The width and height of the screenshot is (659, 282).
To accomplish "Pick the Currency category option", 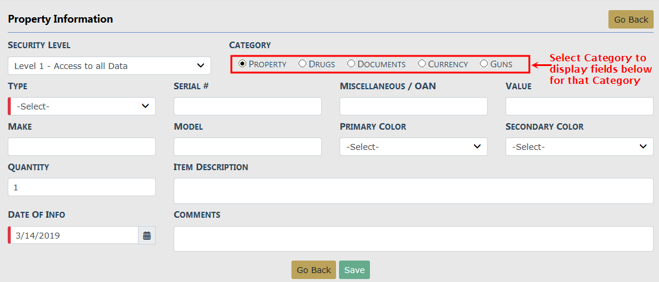I will coord(422,64).
